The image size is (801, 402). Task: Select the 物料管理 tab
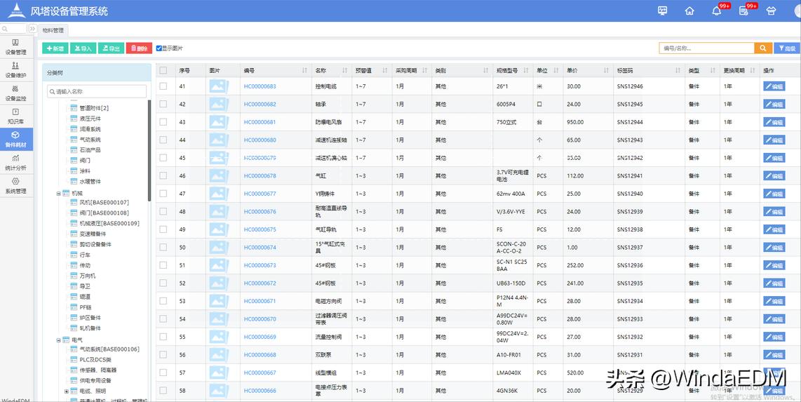pyautogui.click(x=53, y=31)
